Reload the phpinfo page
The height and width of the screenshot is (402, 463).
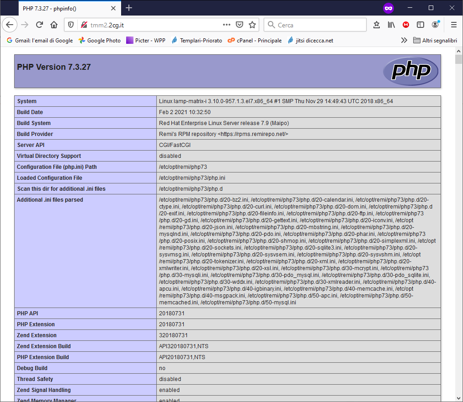[39, 25]
